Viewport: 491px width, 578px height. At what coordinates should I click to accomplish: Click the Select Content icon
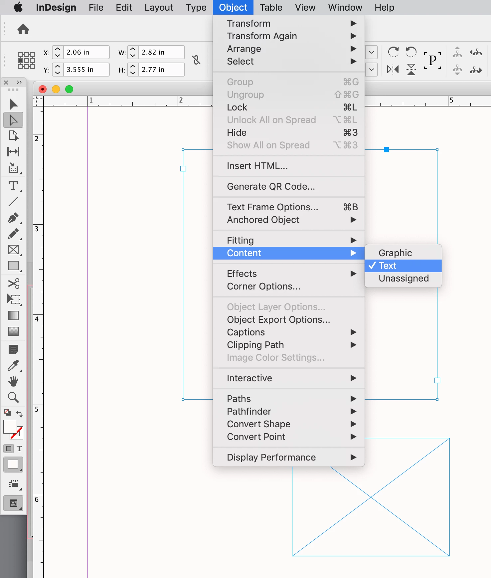pos(457,70)
